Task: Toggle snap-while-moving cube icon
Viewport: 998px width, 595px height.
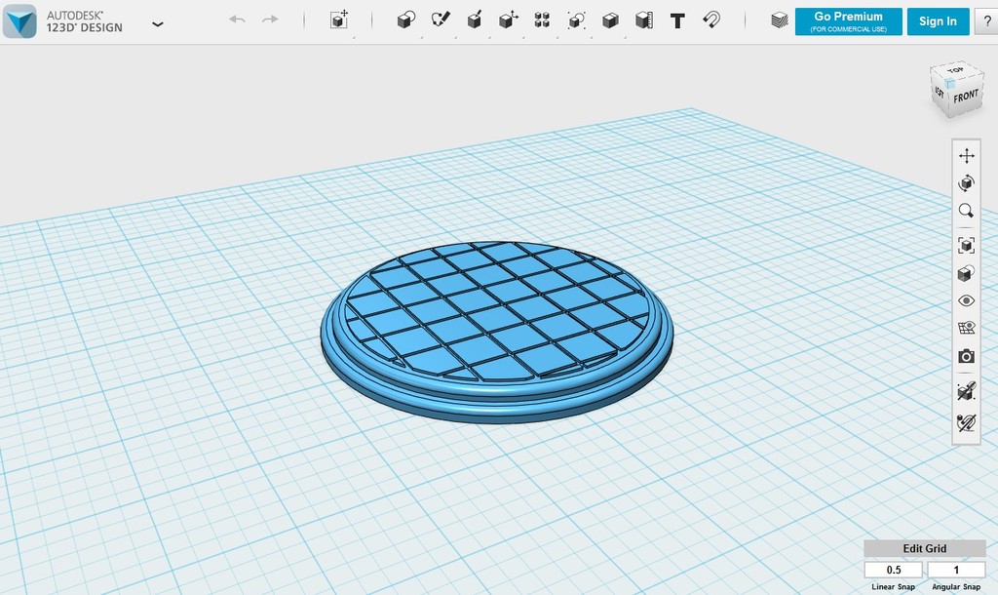Action: coord(966,391)
